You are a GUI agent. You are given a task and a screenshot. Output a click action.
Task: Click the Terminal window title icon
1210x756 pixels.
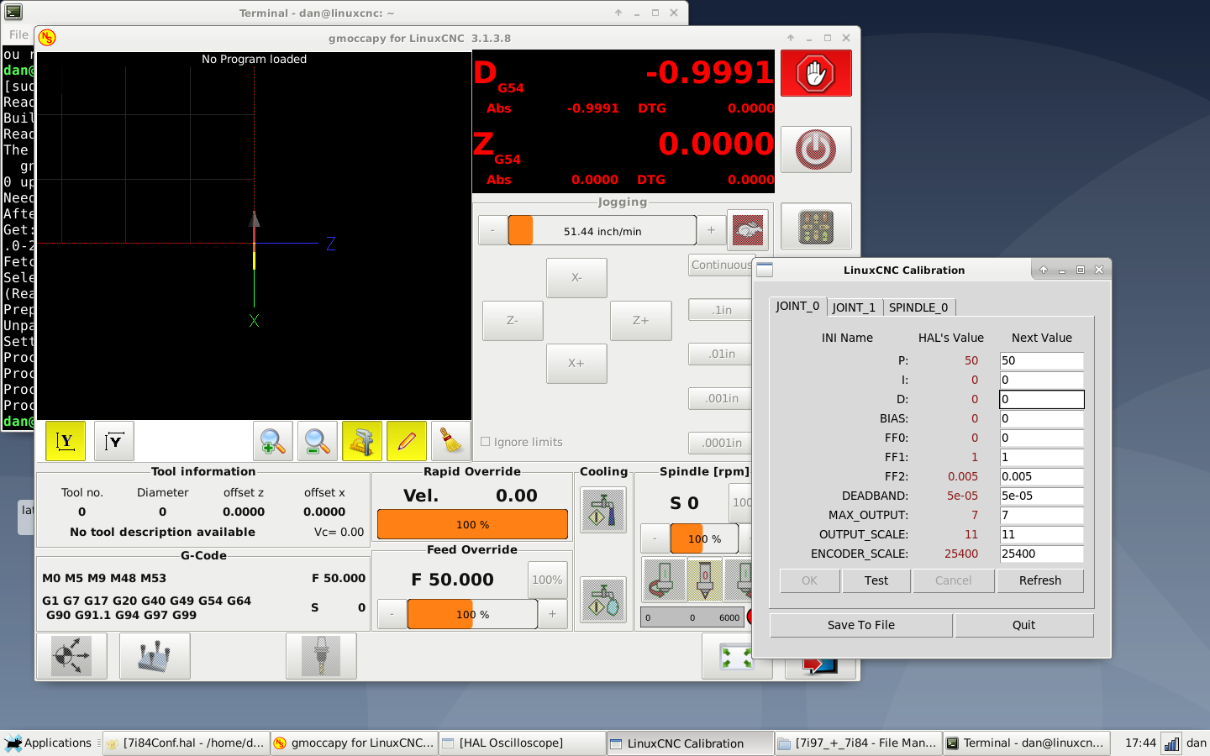click(x=14, y=13)
